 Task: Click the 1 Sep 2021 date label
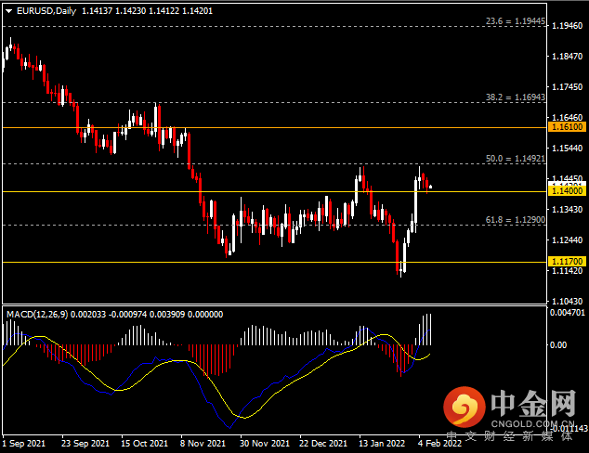click(23, 443)
